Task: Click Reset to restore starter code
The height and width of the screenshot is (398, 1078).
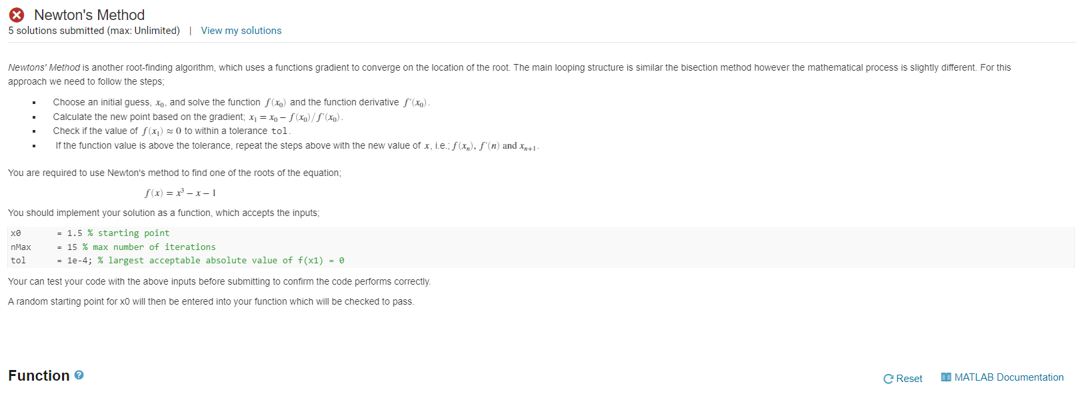Action: click(909, 378)
